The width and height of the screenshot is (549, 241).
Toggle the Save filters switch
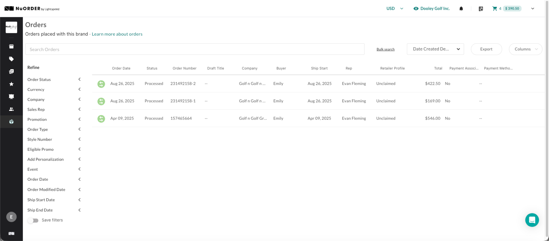[x=33, y=220]
